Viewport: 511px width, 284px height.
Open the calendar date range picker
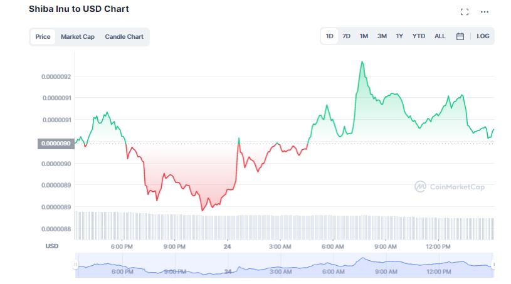(x=460, y=36)
